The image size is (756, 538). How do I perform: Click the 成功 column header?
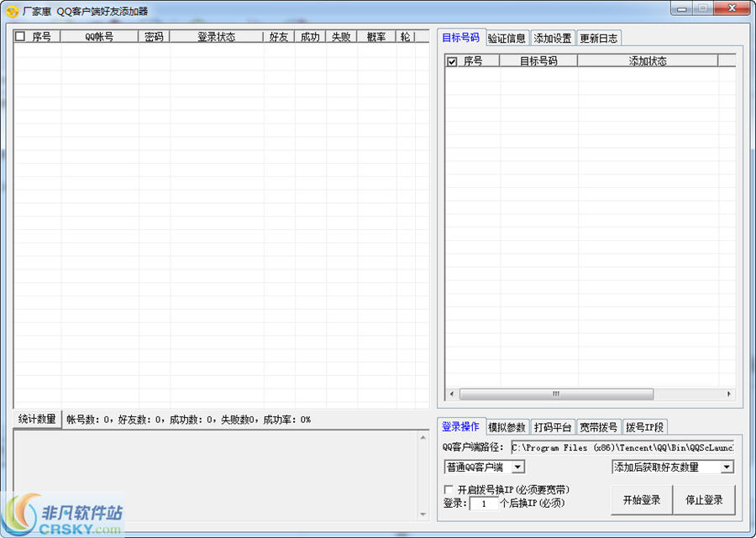point(310,37)
